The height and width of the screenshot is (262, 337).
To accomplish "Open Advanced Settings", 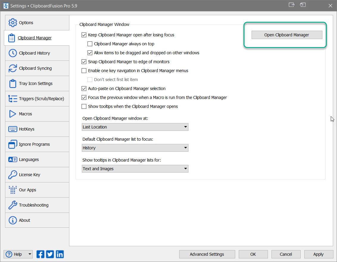I will [x=207, y=254].
